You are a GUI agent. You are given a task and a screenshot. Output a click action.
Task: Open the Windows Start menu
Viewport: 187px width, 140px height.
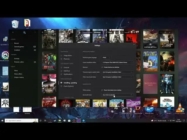(x=2, y=120)
